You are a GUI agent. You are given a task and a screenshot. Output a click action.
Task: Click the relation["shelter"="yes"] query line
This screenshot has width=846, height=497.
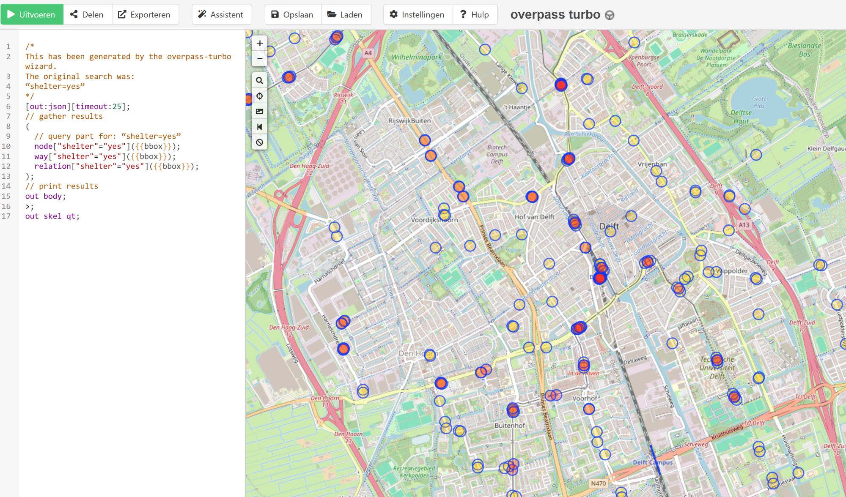[x=117, y=166]
